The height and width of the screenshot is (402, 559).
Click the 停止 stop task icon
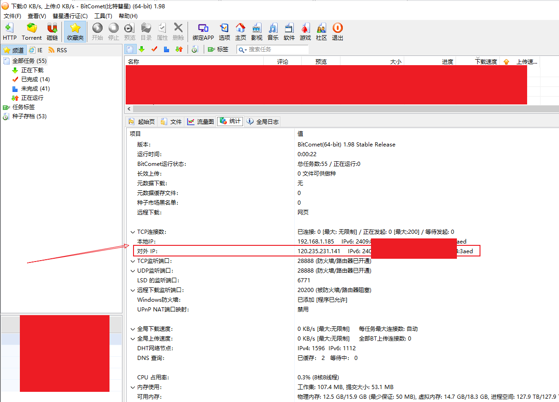113,31
